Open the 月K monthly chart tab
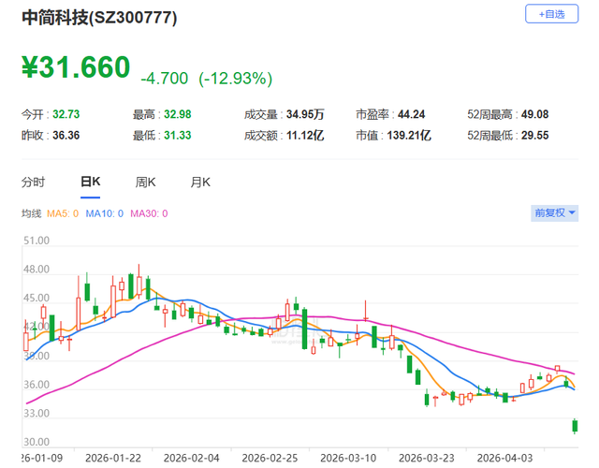Image resolution: width=599 pixels, height=468 pixels. point(200,183)
